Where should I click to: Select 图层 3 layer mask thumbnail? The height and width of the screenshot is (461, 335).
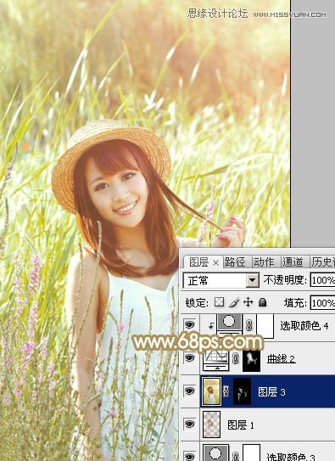pyautogui.click(x=242, y=391)
